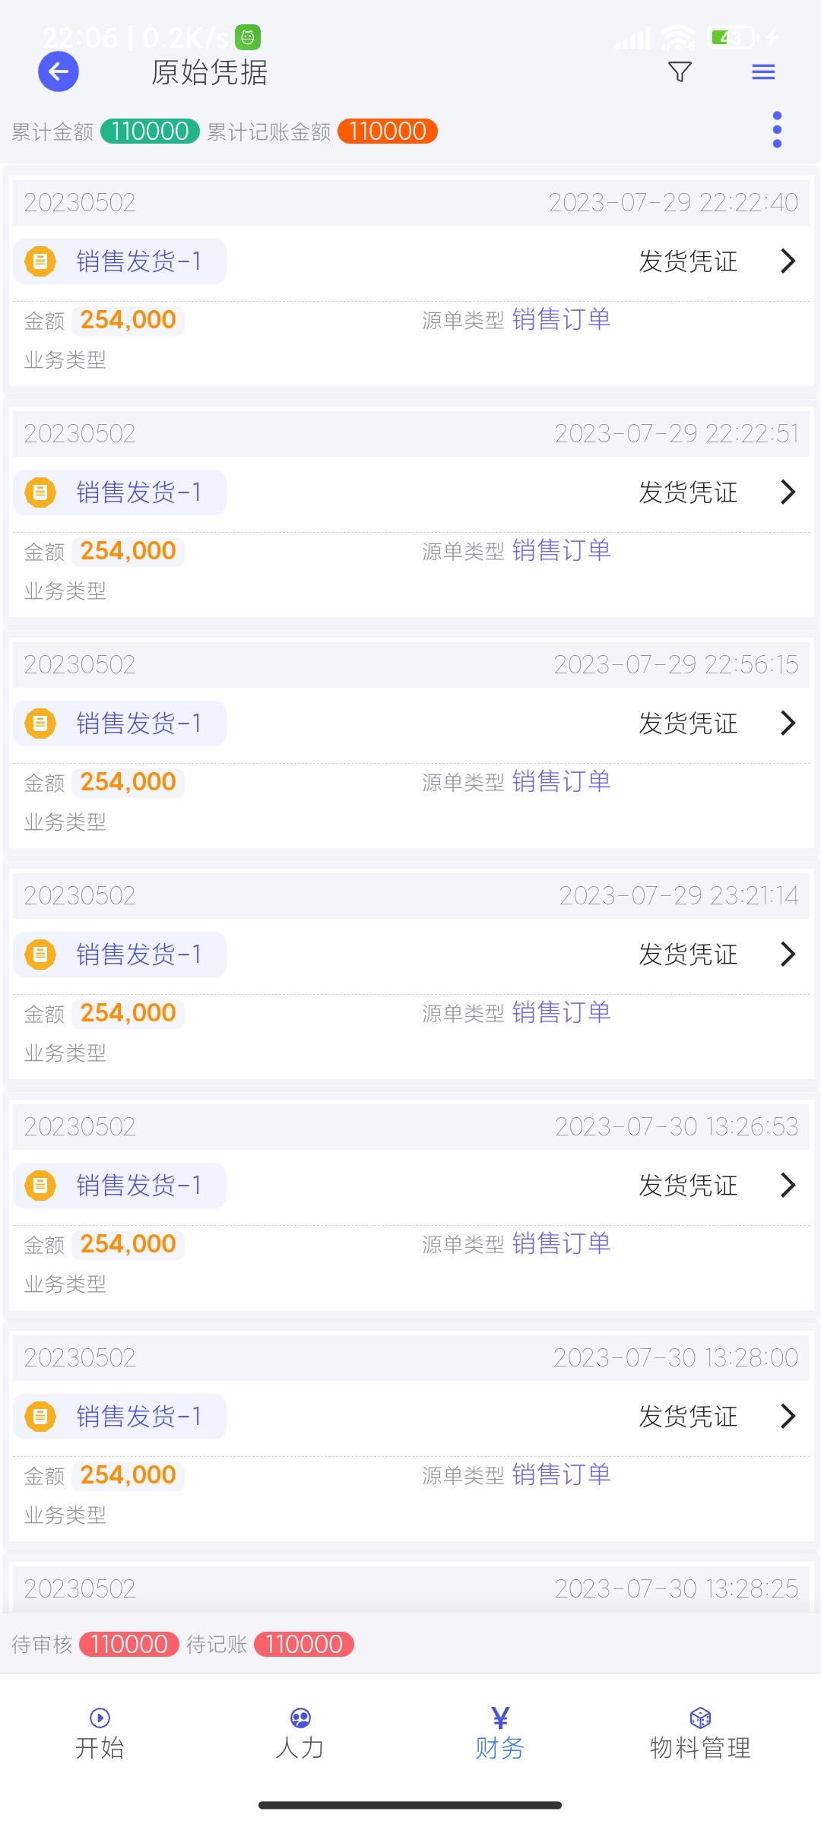This screenshot has height=1824, width=821.
Task: Tap the red 待审核 110000 badge
Action: click(128, 1645)
